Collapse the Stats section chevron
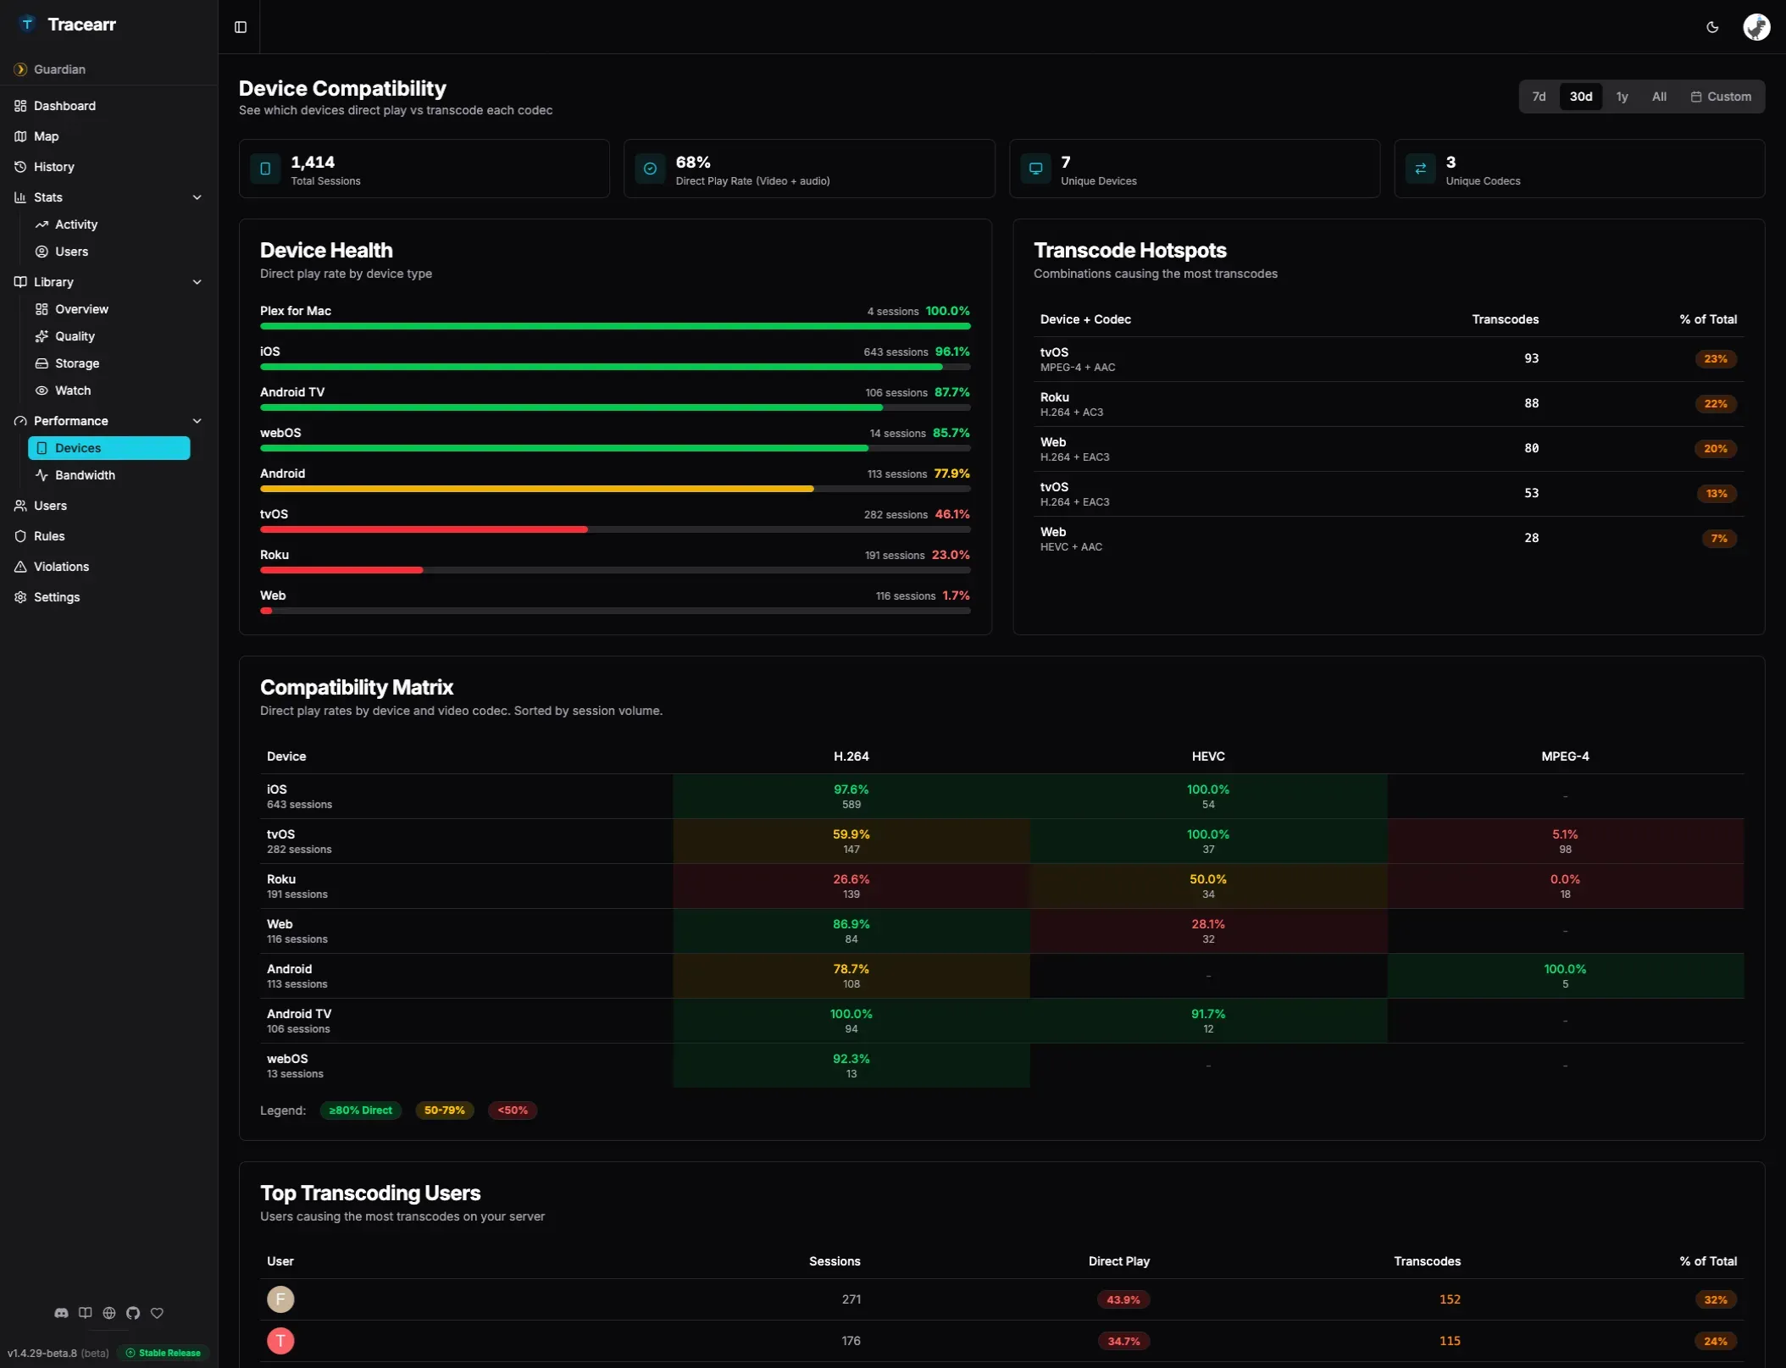This screenshot has height=1368, width=1786. (x=197, y=197)
